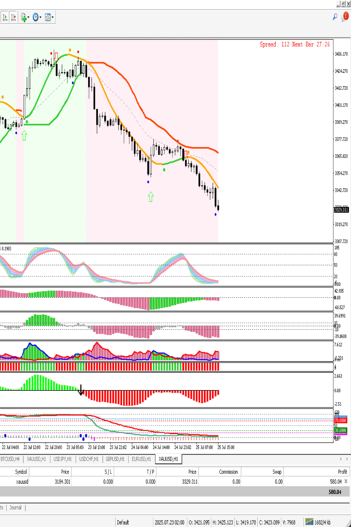Click the connection status bars icon
Viewport: 351px width, 527px height.
(x=309, y=522)
